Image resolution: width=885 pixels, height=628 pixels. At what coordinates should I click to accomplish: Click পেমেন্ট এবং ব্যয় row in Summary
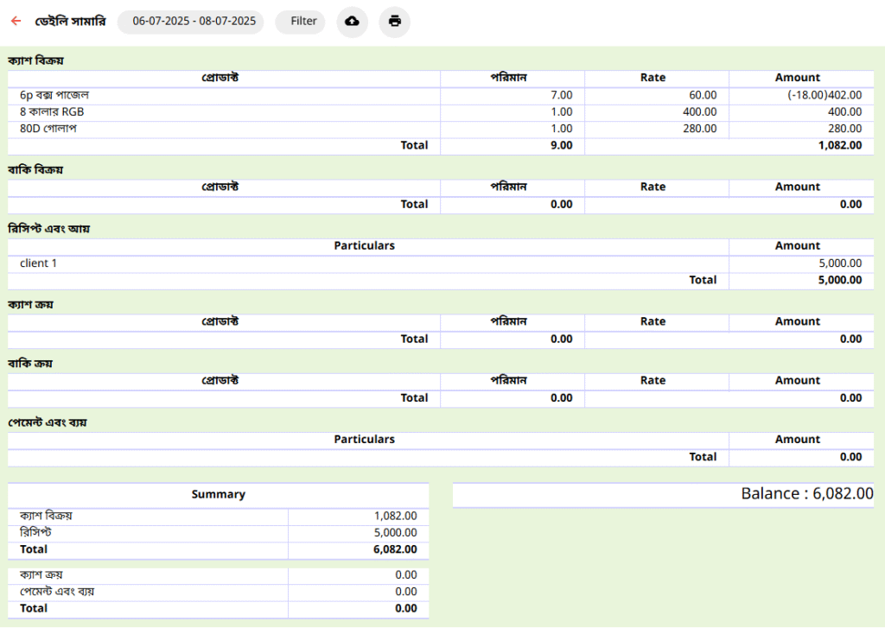tap(219, 592)
